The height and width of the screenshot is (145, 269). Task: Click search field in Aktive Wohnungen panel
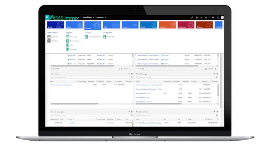tap(177, 78)
